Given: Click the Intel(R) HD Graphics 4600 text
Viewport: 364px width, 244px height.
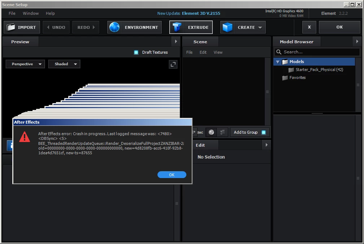Looking at the screenshot, I should (284, 11).
